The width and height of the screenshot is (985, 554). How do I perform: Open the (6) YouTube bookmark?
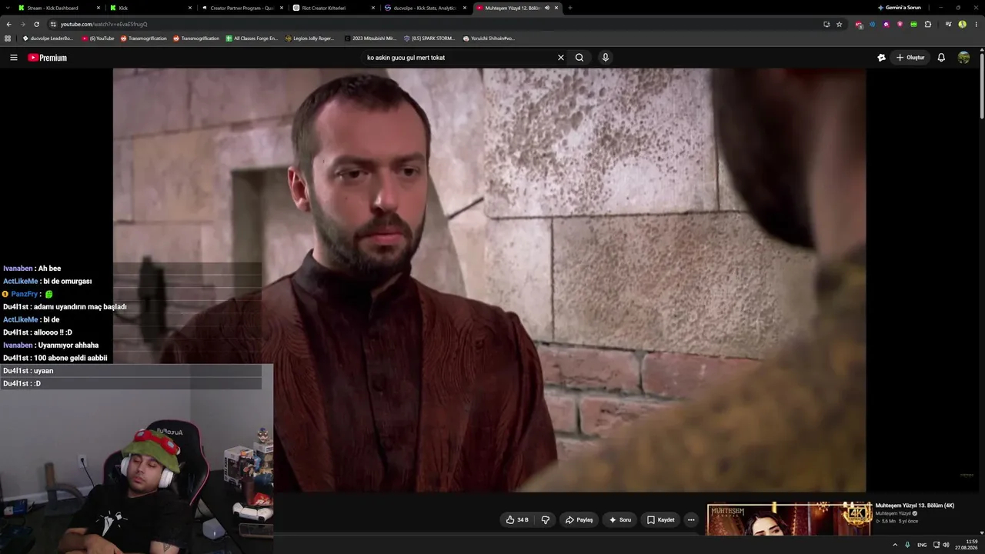(x=98, y=38)
